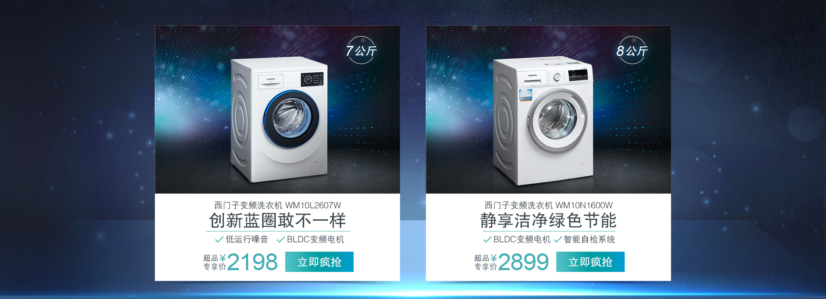
Task: Click the checkmark beside BLDC变频电机 in left card
Action: [x=281, y=240]
